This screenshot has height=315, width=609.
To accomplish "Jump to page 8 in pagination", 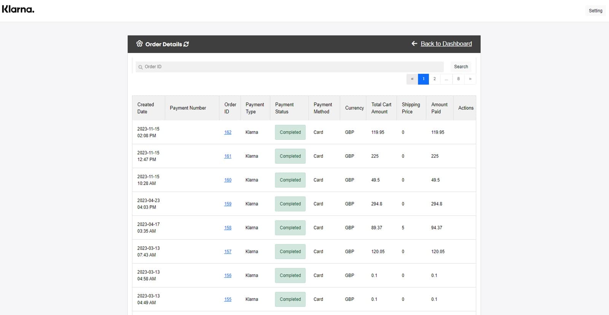I will tap(458, 79).
